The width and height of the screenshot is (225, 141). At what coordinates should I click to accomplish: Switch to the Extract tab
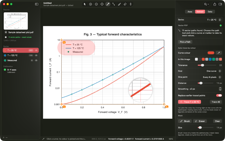200,12
